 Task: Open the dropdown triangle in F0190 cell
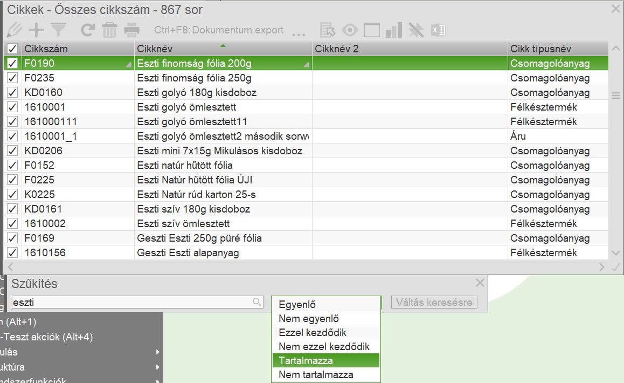129,65
